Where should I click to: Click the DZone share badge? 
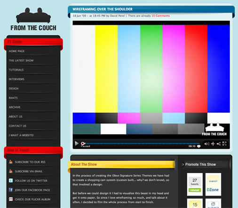pos(213,184)
